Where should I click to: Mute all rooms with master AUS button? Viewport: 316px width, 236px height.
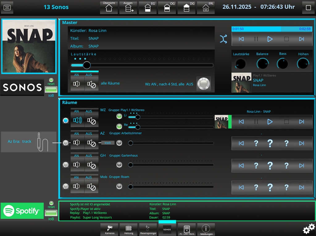91,84
